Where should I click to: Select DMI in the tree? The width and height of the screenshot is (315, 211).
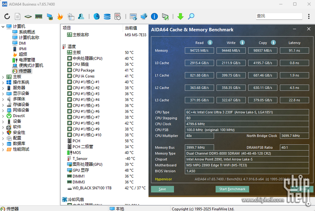22,43
